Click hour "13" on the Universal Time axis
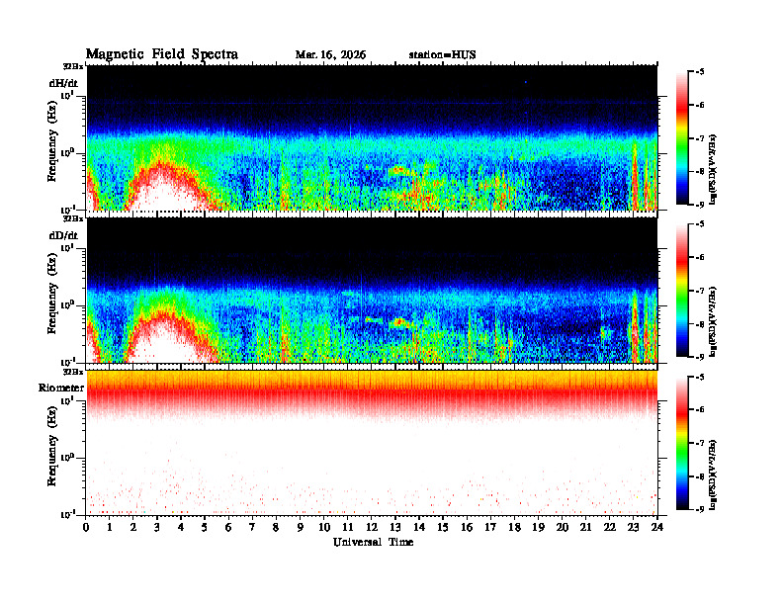 (395, 527)
